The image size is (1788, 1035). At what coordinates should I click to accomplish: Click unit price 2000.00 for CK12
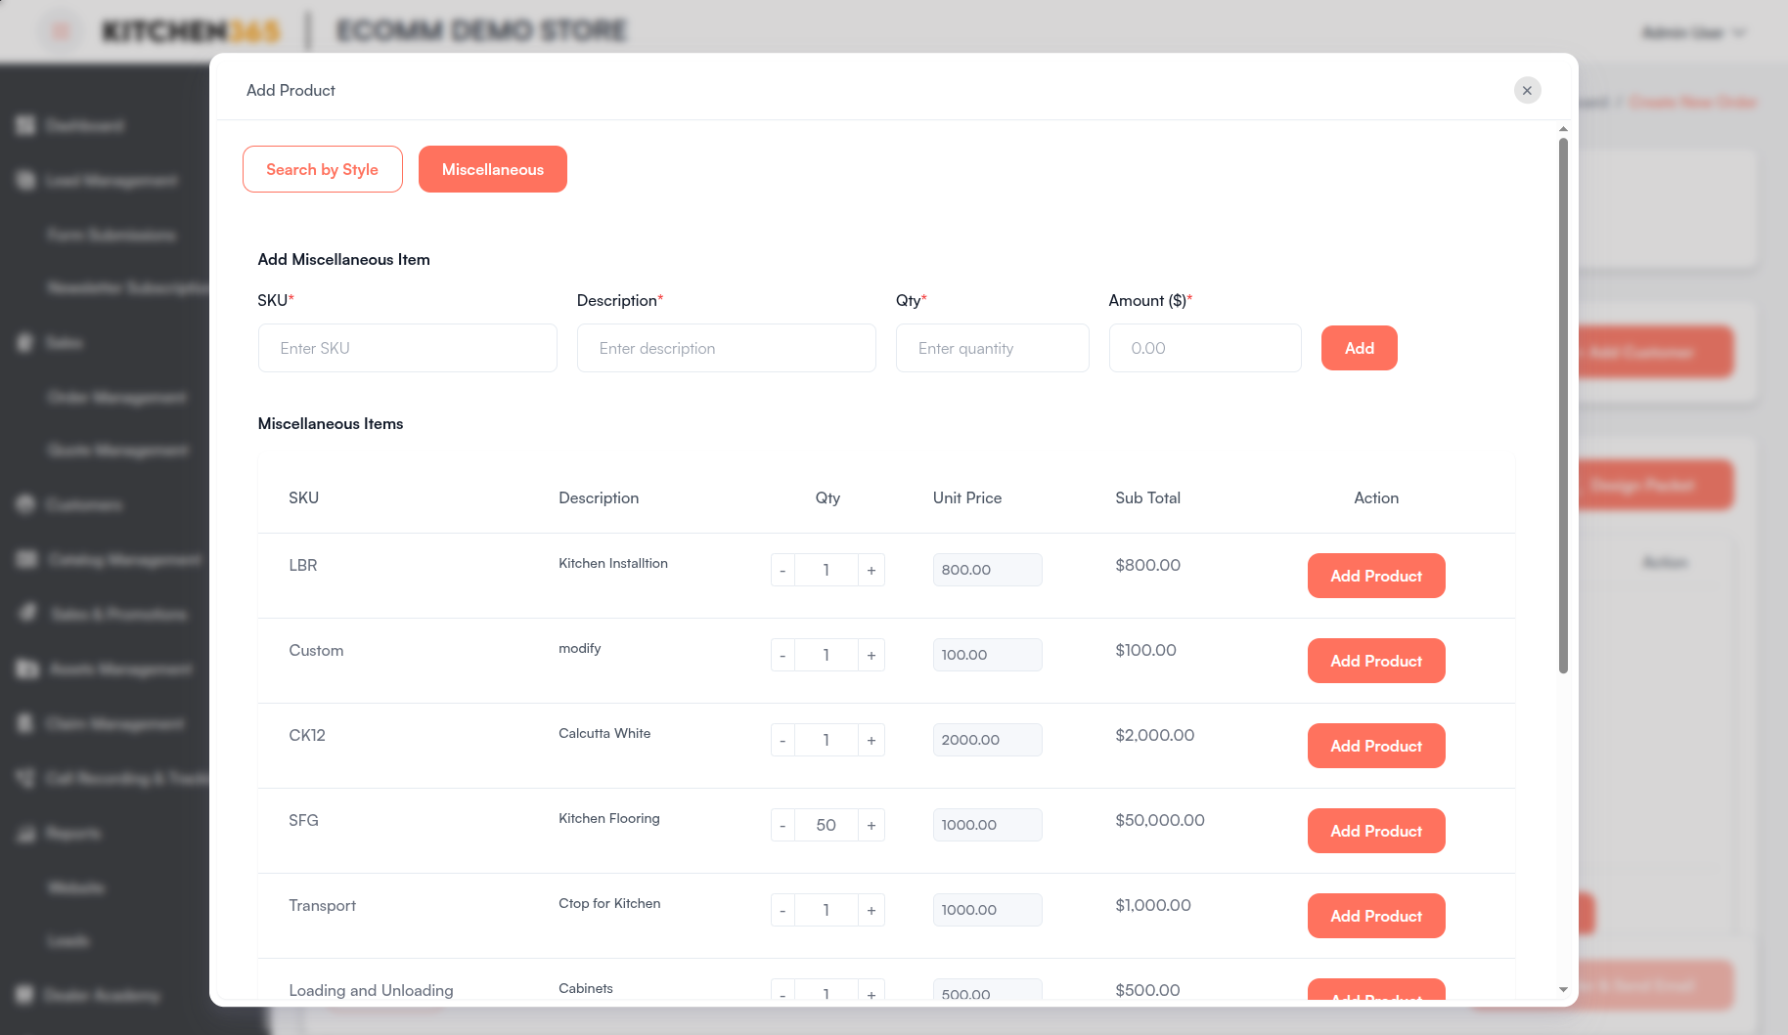988,740
